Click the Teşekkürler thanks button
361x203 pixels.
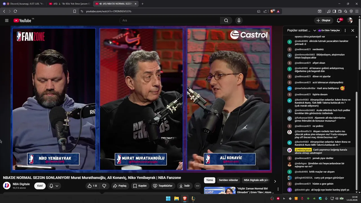pos(163,186)
